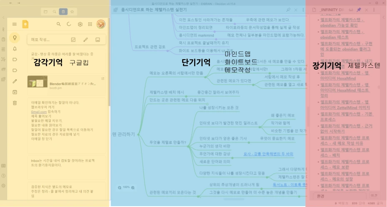Open the '독서노트 - 이토록' link node
387x207 pixels.
pos(290,185)
